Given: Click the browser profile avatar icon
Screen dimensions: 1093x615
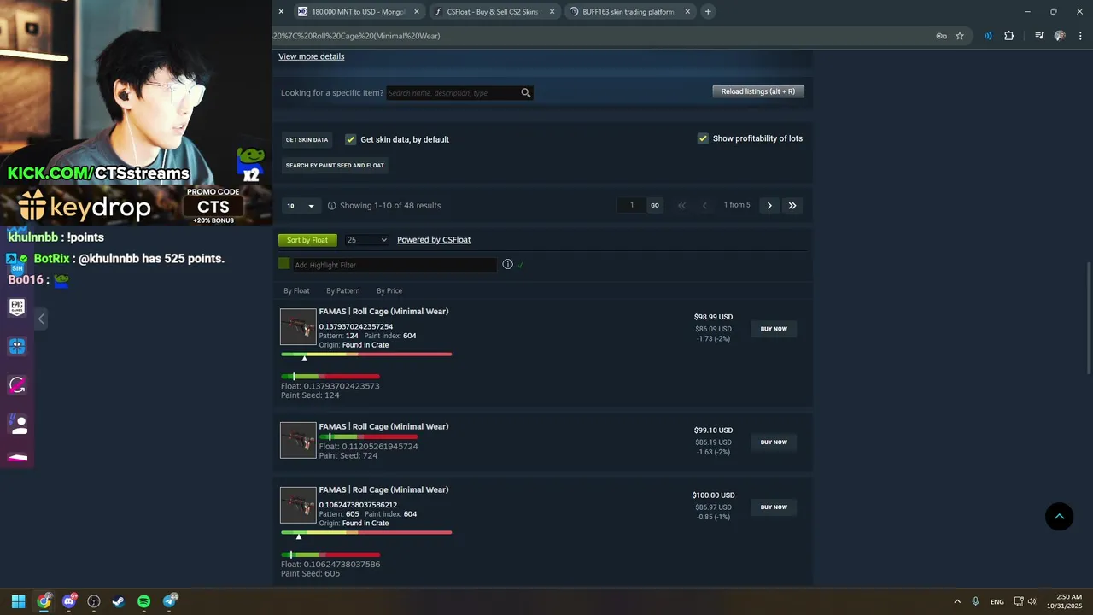Looking at the screenshot, I should (x=1060, y=36).
